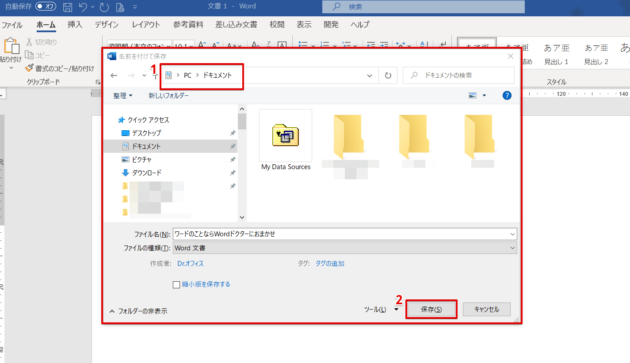Switch to the 校閲 ribbon tab

277,25
